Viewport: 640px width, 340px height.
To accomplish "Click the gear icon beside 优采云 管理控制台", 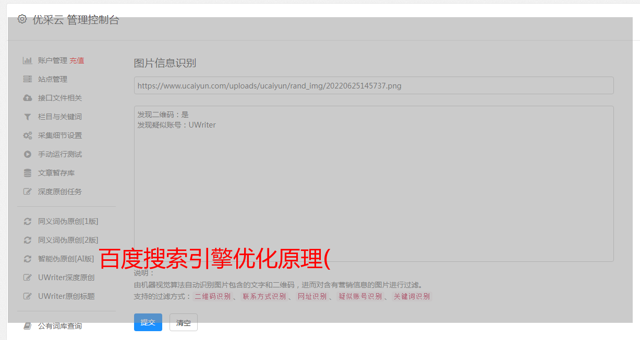I will click(x=22, y=20).
